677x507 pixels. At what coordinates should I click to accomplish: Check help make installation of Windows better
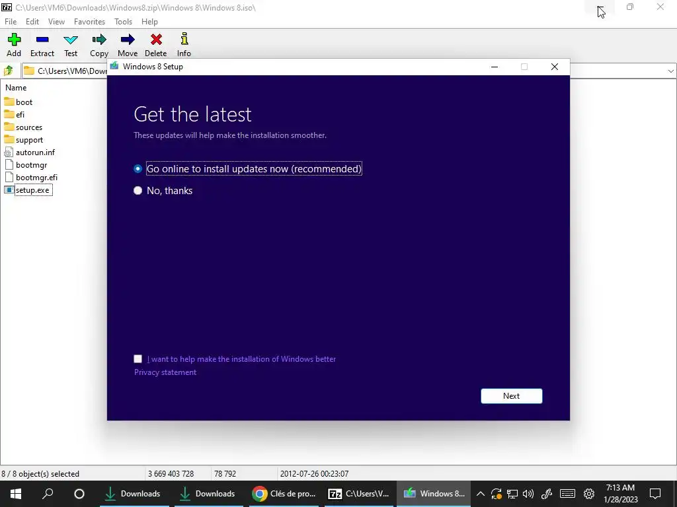click(x=138, y=358)
